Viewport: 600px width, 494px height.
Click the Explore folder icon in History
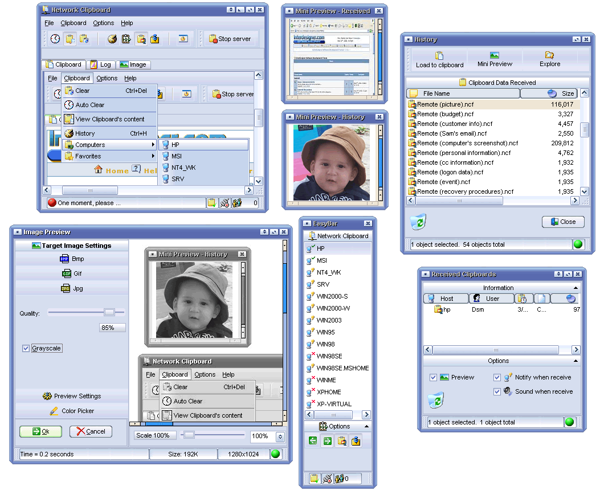pyautogui.click(x=549, y=55)
